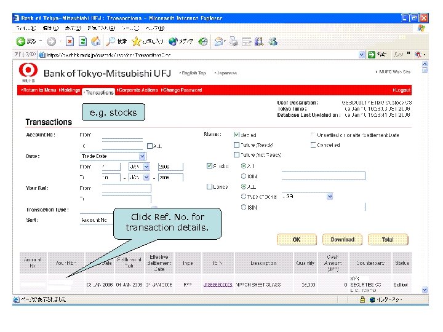The height and width of the screenshot is (332, 443).
Task: Click the ISIN link in results row
Action: 218,285
